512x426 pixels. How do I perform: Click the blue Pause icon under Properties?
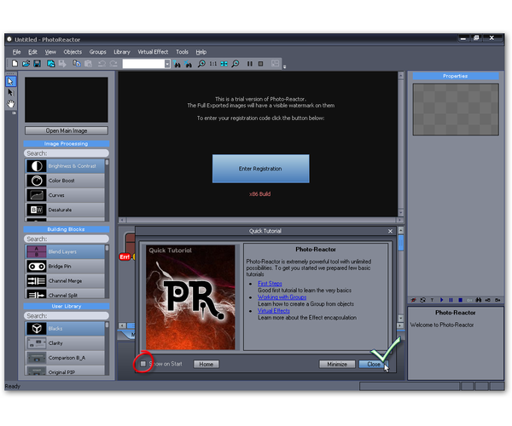(451, 300)
